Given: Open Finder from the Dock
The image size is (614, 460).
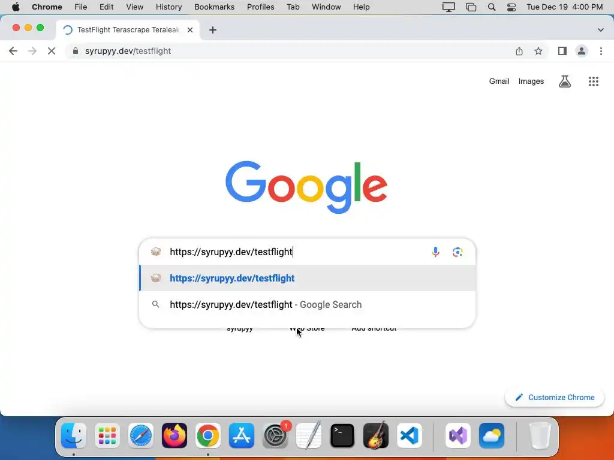Looking at the screenshot, I should [x=74, y=435].
